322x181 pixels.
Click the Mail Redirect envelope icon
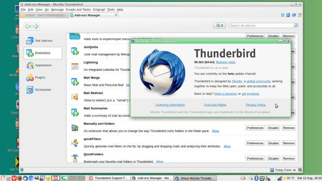75,97
